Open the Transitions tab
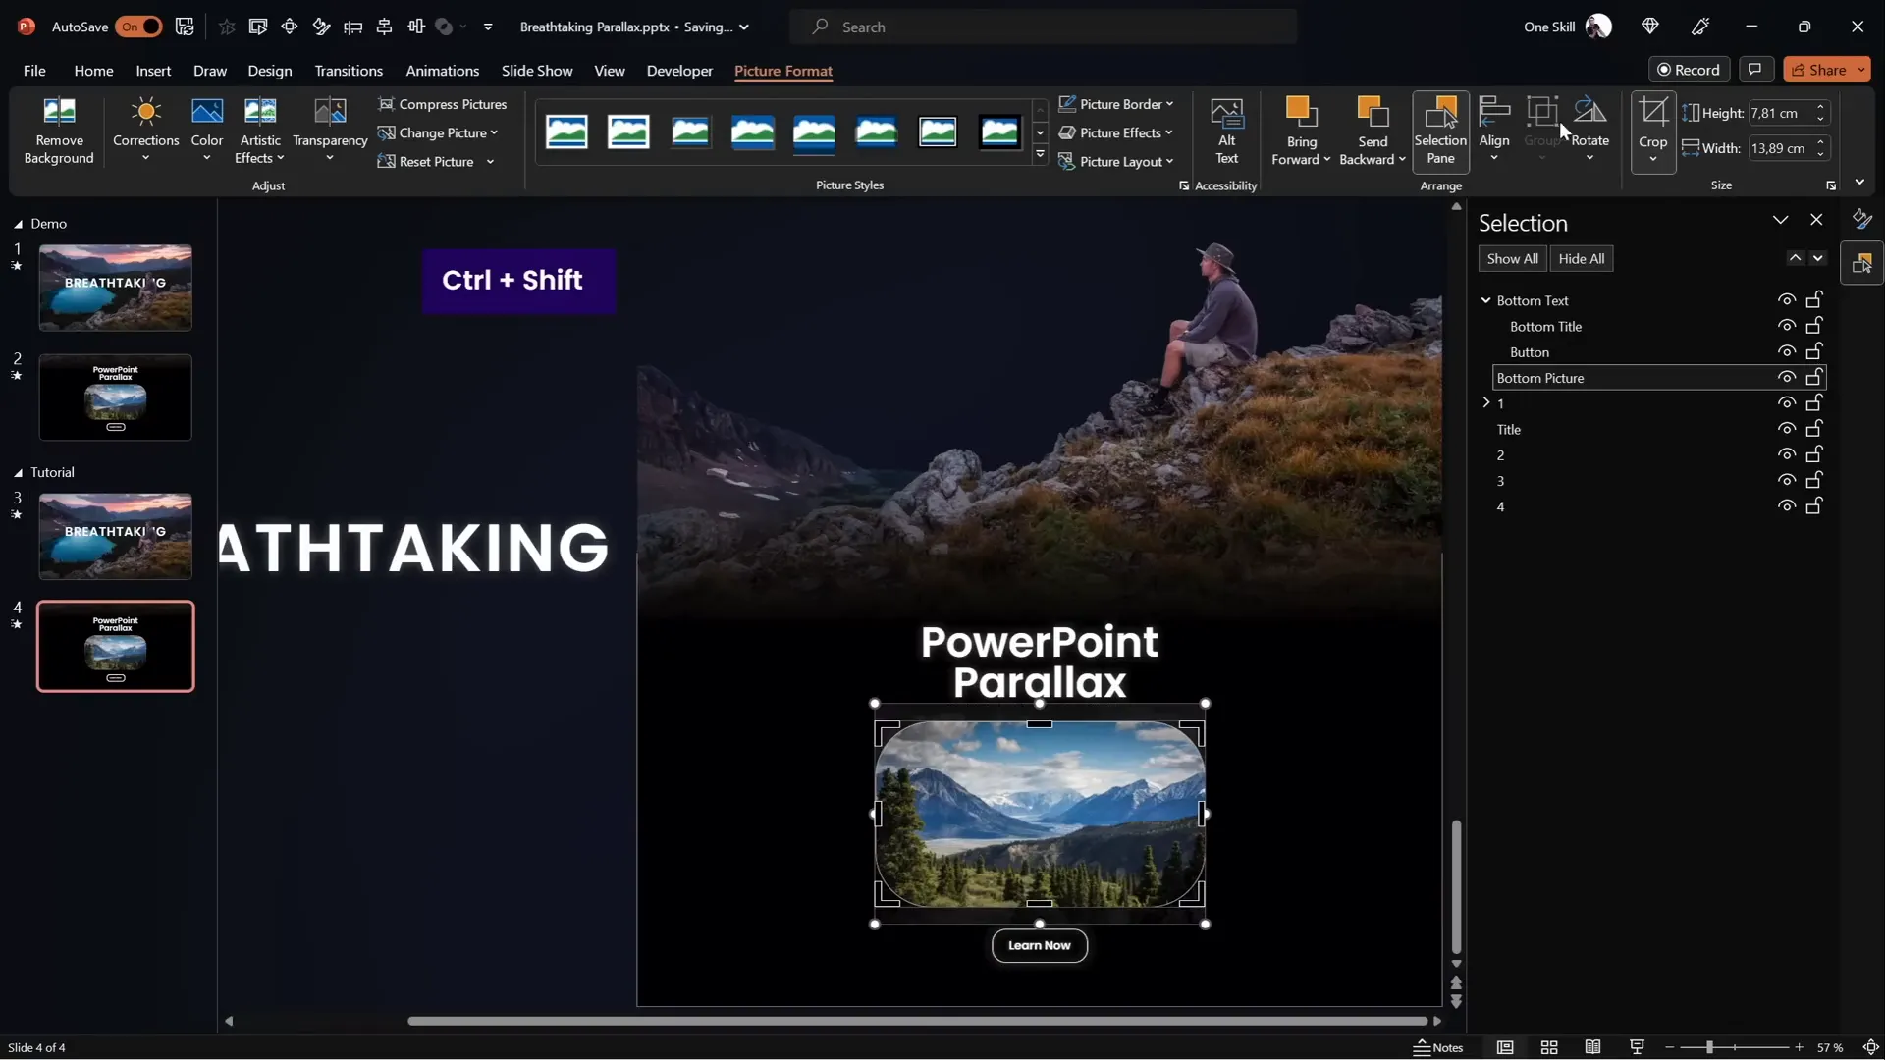 pos(349,71)
